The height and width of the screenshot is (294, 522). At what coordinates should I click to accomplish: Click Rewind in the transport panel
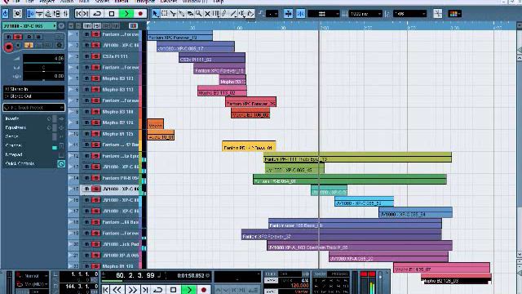pyautogui.click(x=117, y=290)
